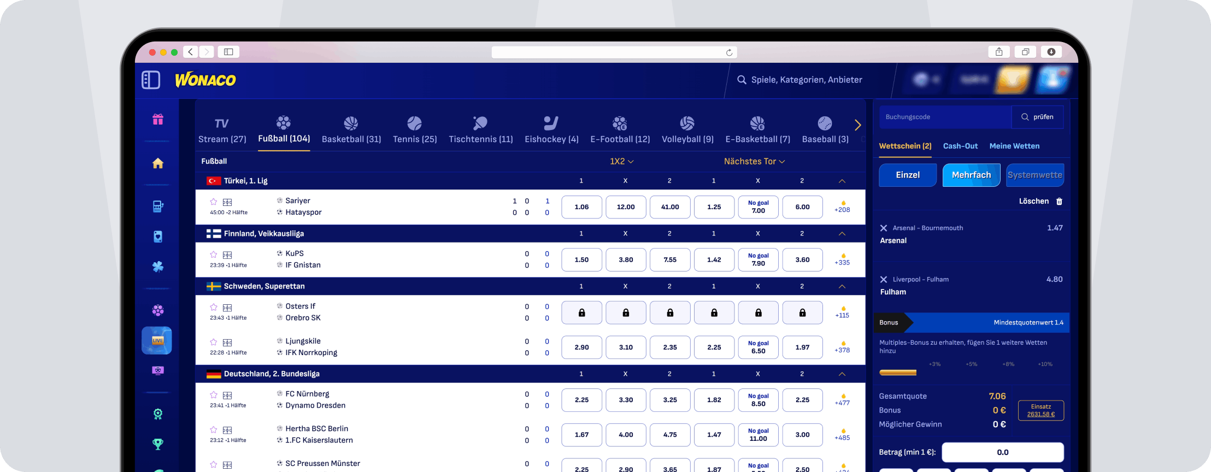The height and width of the screenshot is (472, 1211).
Task: Open the monitor e-sports icon in sidebar
Action: 158,370
